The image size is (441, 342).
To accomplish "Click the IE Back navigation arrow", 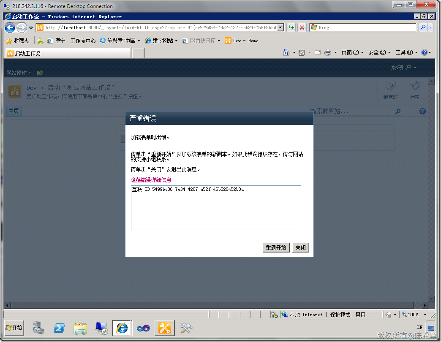I will pos(10,27).
